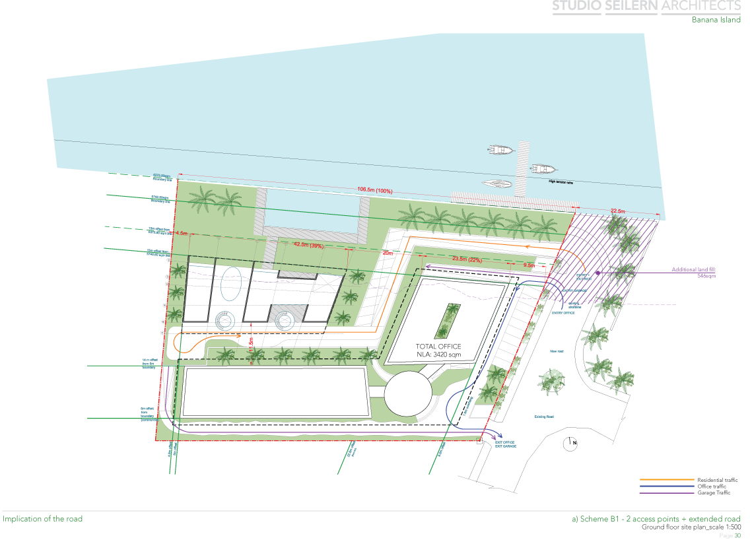Click the 4.5m label on the left edge

(x=180, y=232)
